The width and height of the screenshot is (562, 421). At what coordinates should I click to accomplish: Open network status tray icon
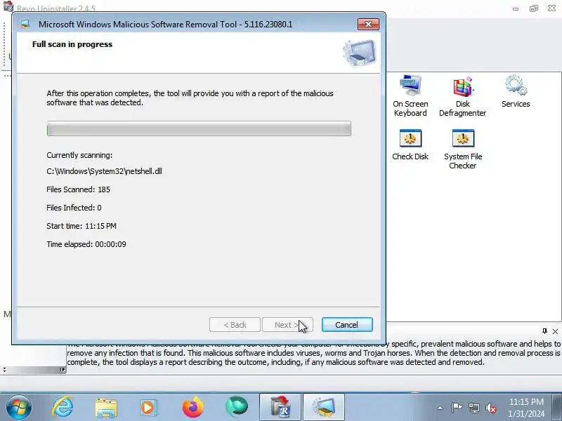pos(473,408)
